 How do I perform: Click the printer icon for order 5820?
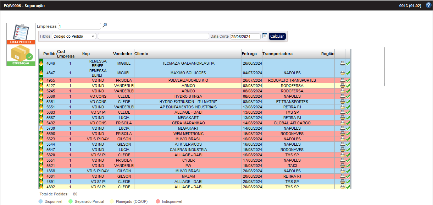[343, 155]
